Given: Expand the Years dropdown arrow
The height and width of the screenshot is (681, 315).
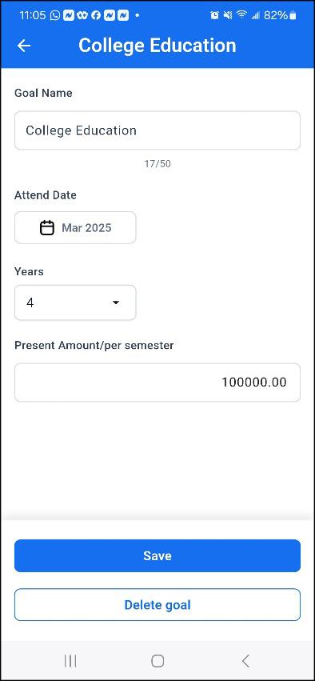Looking at the screenshot, I should click(116, 302).
